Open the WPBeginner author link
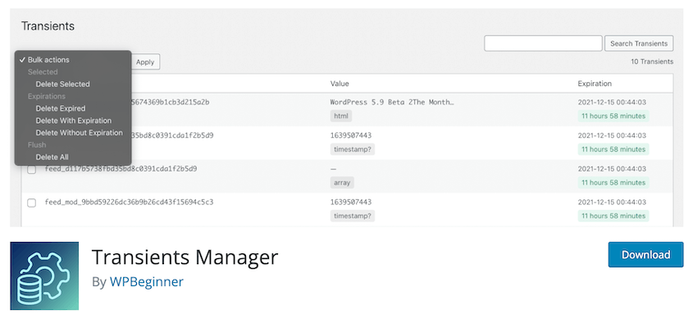This screenshot has width=693, height=319. coord(146,281)
